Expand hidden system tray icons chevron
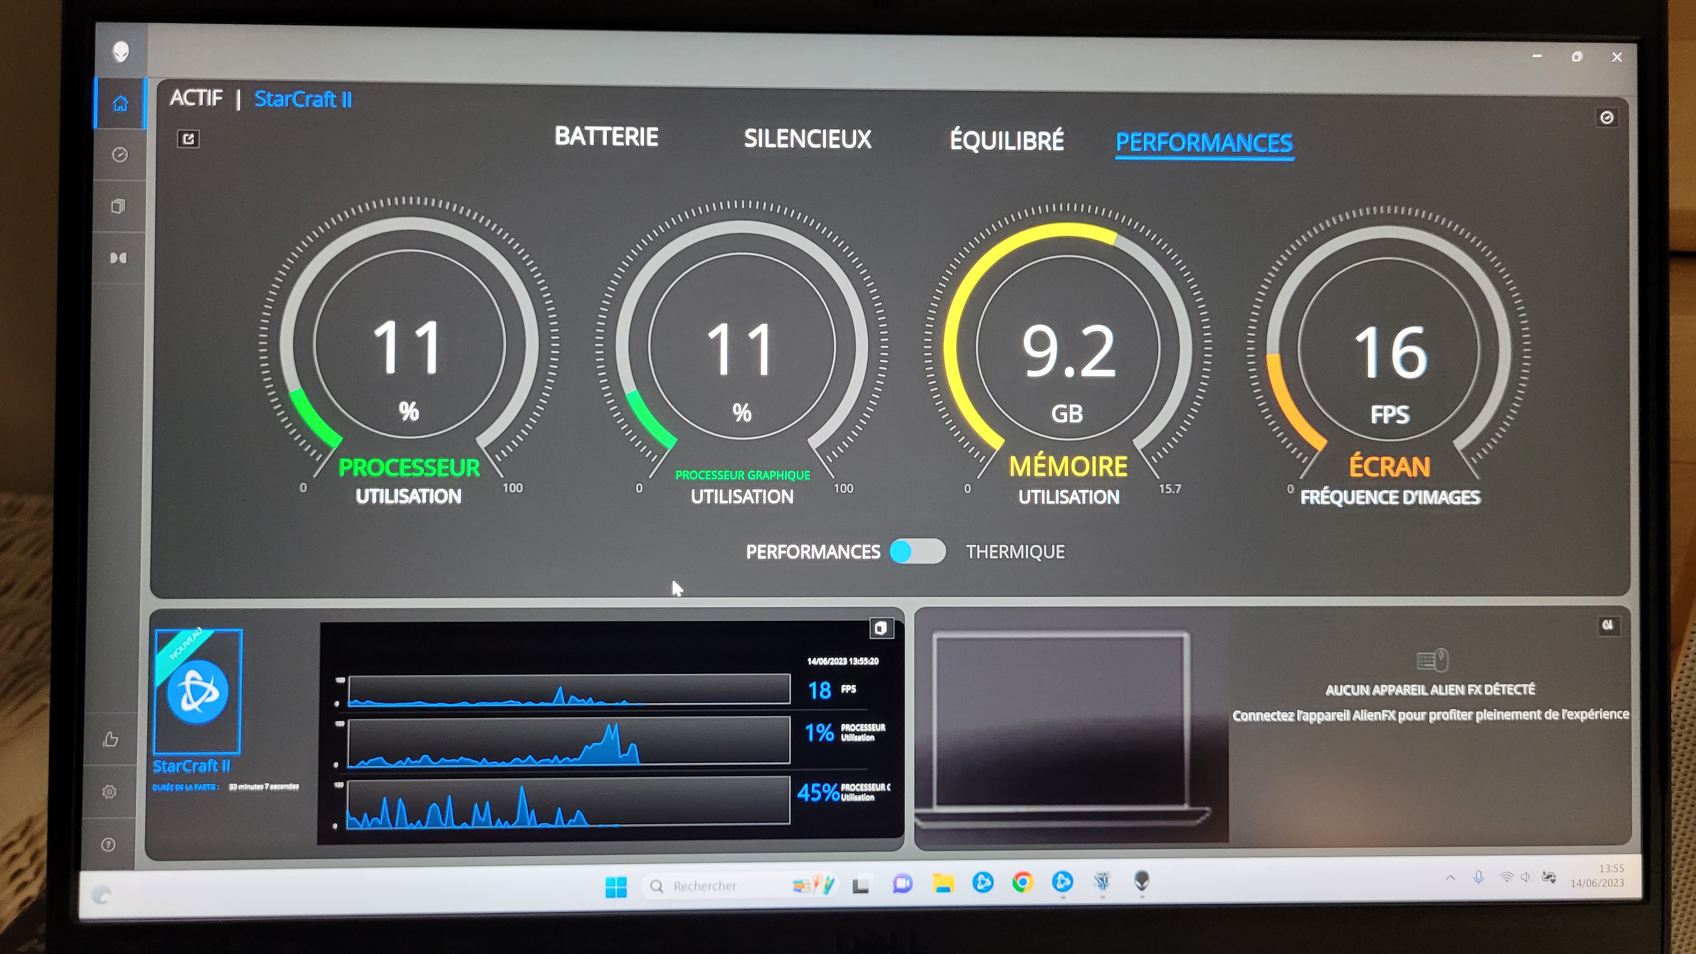The image size is (1696, 954). point(1450,877)
